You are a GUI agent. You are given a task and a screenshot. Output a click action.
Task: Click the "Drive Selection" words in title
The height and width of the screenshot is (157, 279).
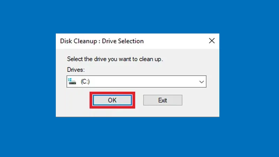click(x=123, y=41)
